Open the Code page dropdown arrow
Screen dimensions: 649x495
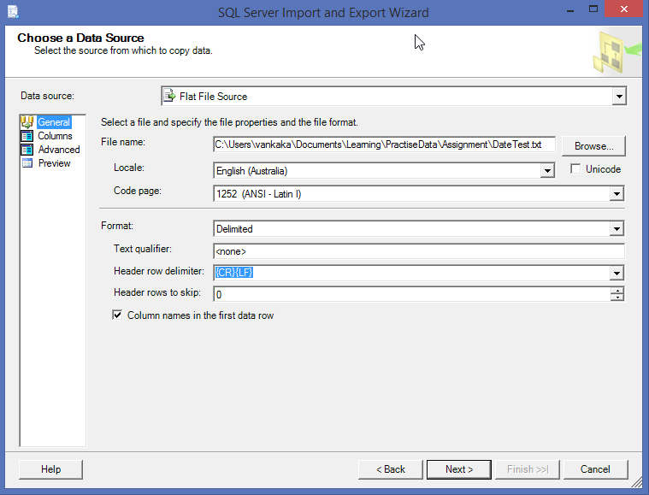(x=617, y=194)
